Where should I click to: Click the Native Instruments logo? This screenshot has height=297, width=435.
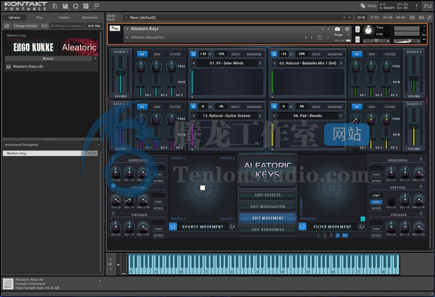coord(428,6)
